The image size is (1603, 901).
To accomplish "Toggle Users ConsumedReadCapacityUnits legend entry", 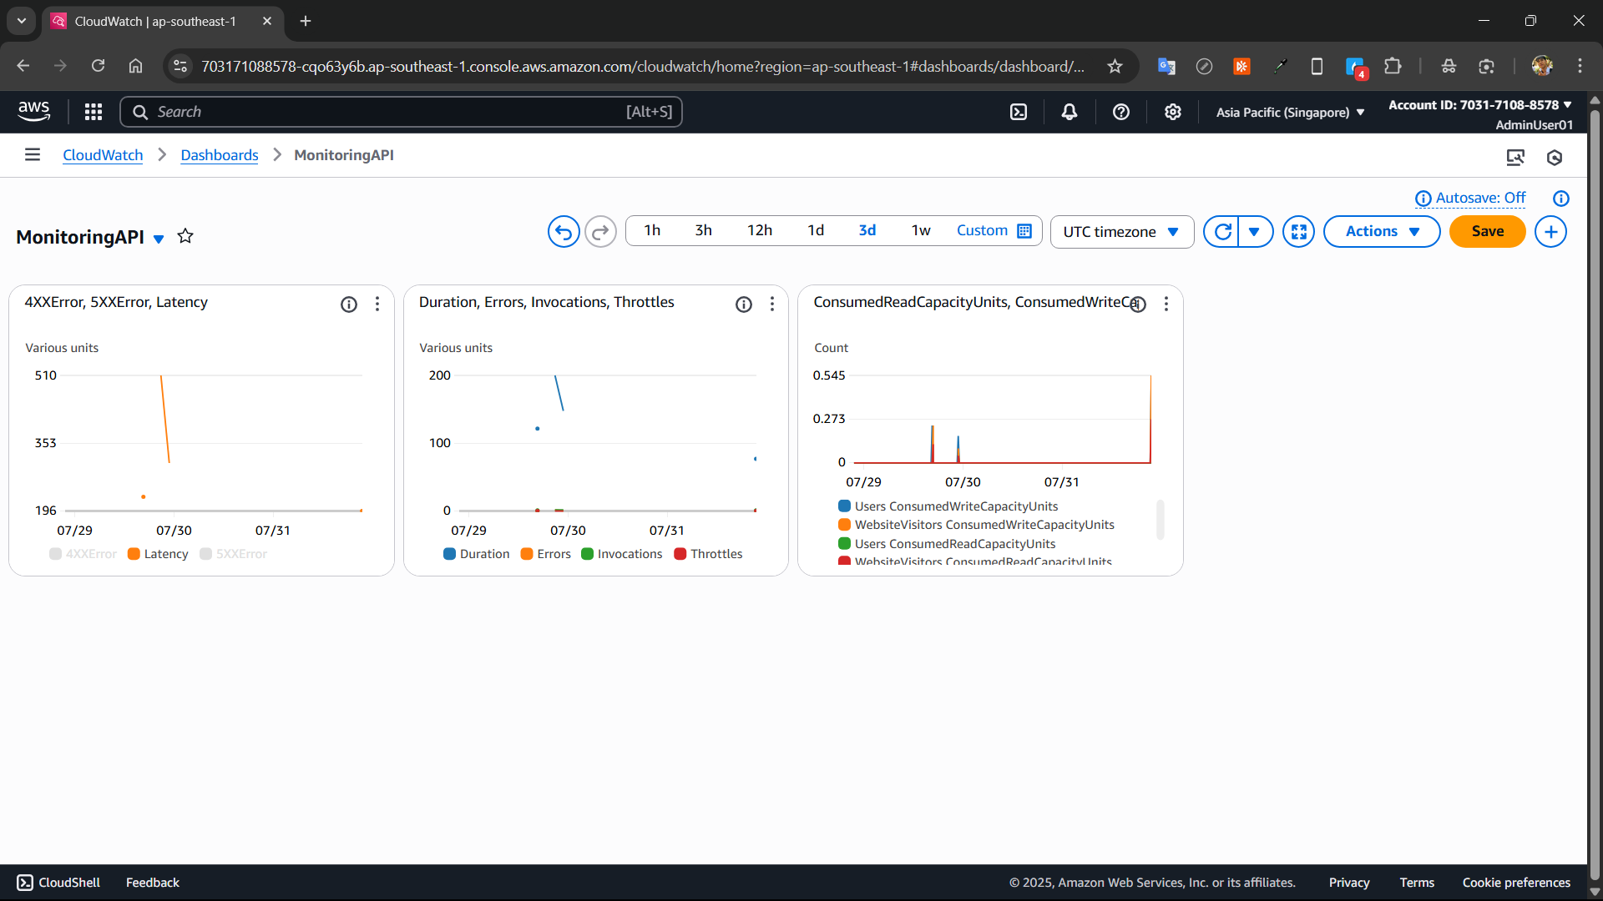I will pyautogui.click(x=948, y=544).
